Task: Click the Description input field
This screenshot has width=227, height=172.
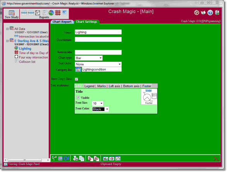Action: 98,39
